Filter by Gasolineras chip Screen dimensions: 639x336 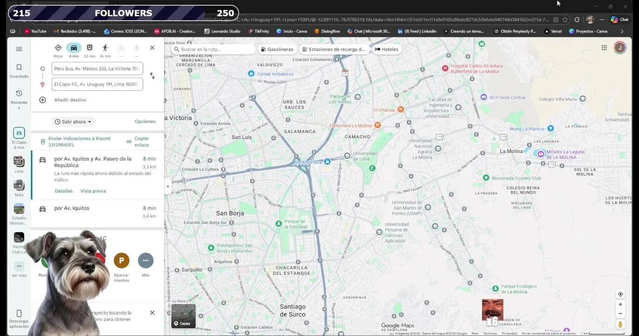coord(277,49)
